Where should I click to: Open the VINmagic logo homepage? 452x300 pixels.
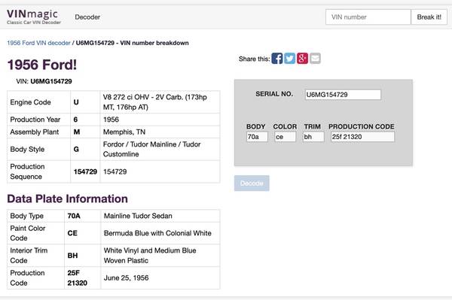pyautogui.click(x=33, y=17)
